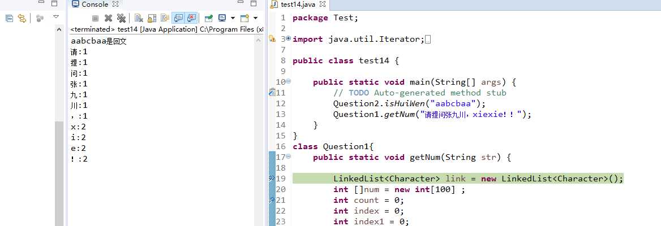This screenshot has height=226, width=661.
Task: Maximize the left package panel
Action: [x=54, y=3]
